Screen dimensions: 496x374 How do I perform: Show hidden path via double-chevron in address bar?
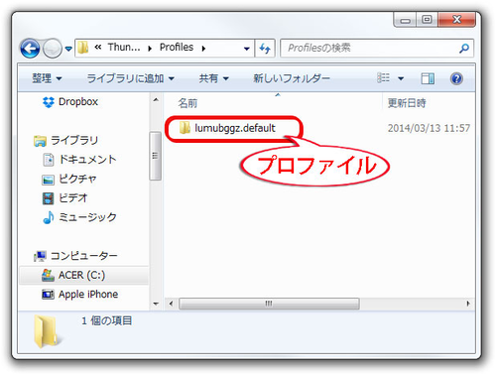(97, 48)
